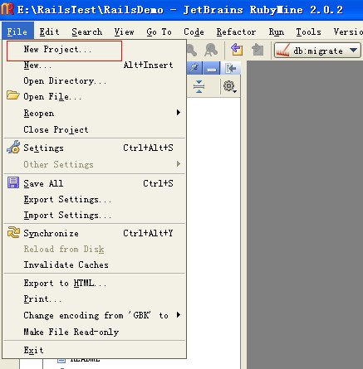Choose Open Directory... entry

[95, 81]
